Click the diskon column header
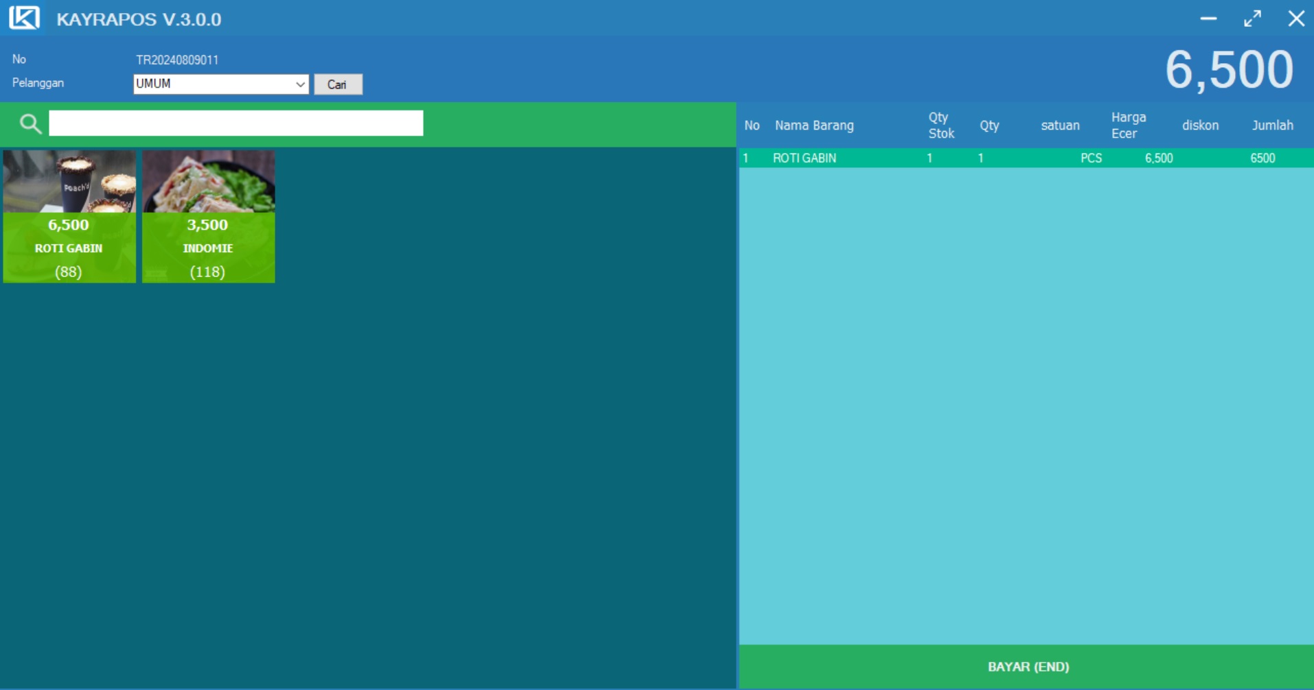This screenshot has width=1314, height=690. click(1200, 126)
